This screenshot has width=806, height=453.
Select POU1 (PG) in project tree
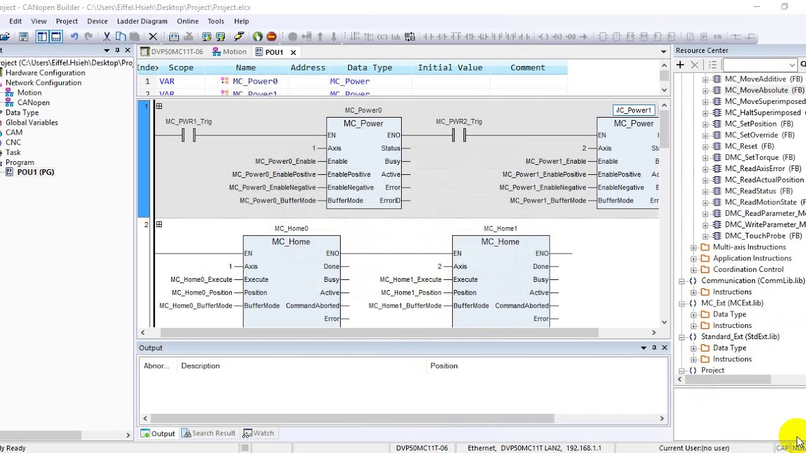35,172
